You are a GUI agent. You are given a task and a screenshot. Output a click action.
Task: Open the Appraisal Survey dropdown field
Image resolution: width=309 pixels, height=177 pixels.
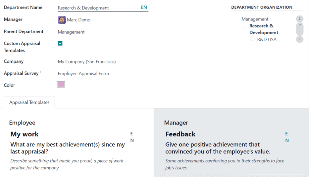[x=99, y=74]
